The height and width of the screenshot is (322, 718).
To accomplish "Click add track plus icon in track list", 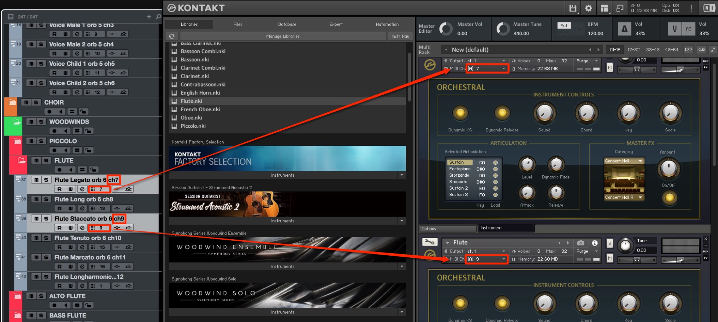I will point(149,16).
